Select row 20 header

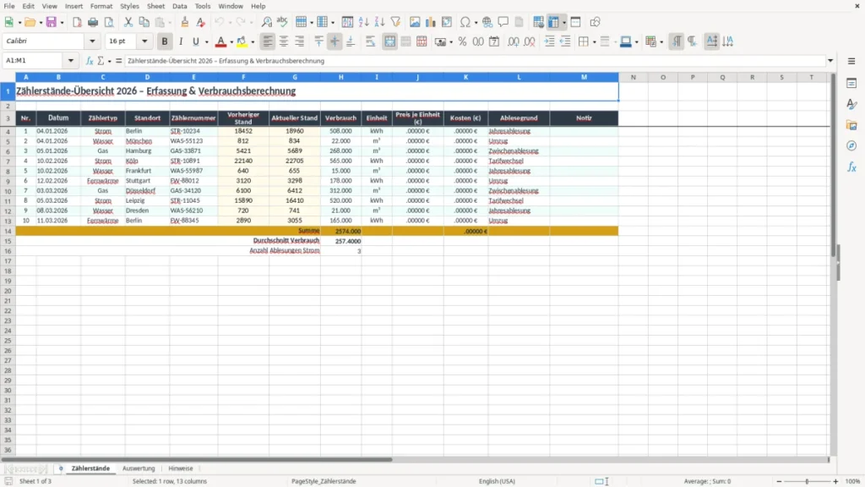(8, 291)
